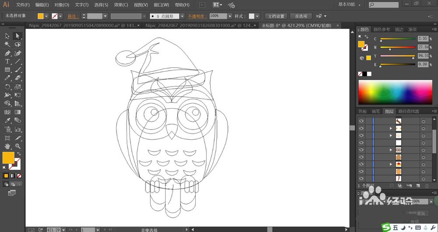Click the trash icon in Layers panel
This screenshot has width=438, height=232.
tap(427, 186)
